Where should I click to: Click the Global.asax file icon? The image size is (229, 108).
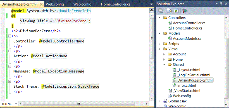coord(165,101)
